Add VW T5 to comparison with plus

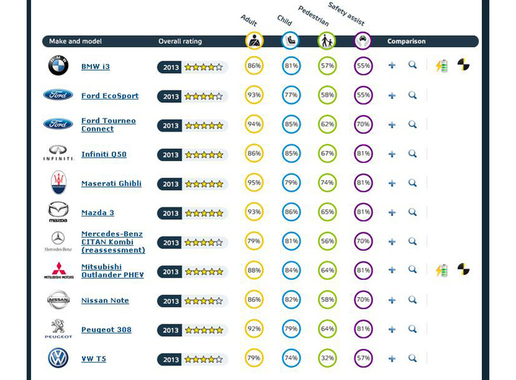point(392,359)
